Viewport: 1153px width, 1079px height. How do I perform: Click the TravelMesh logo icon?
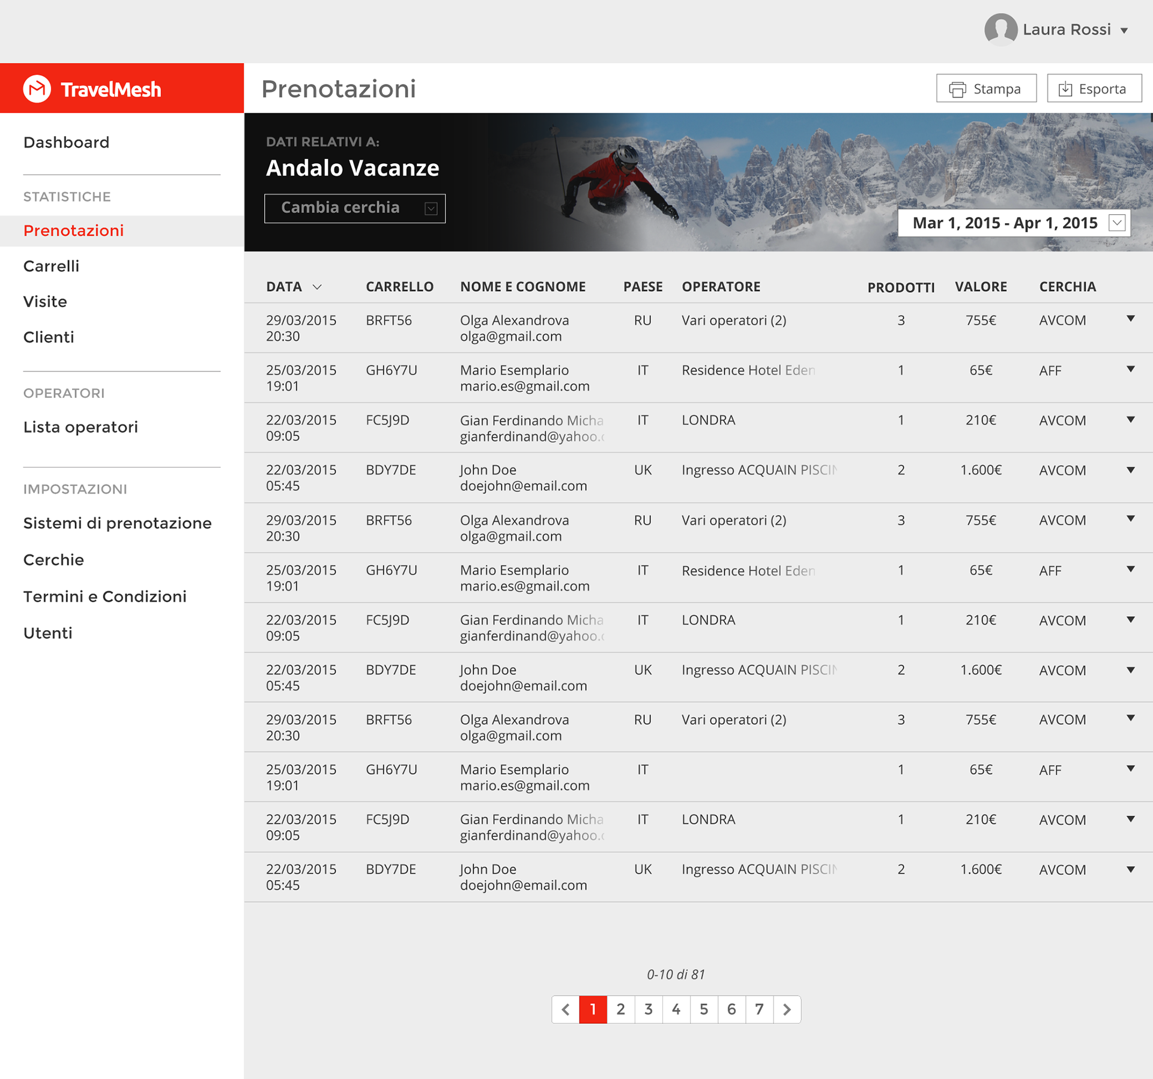[37, 89]
